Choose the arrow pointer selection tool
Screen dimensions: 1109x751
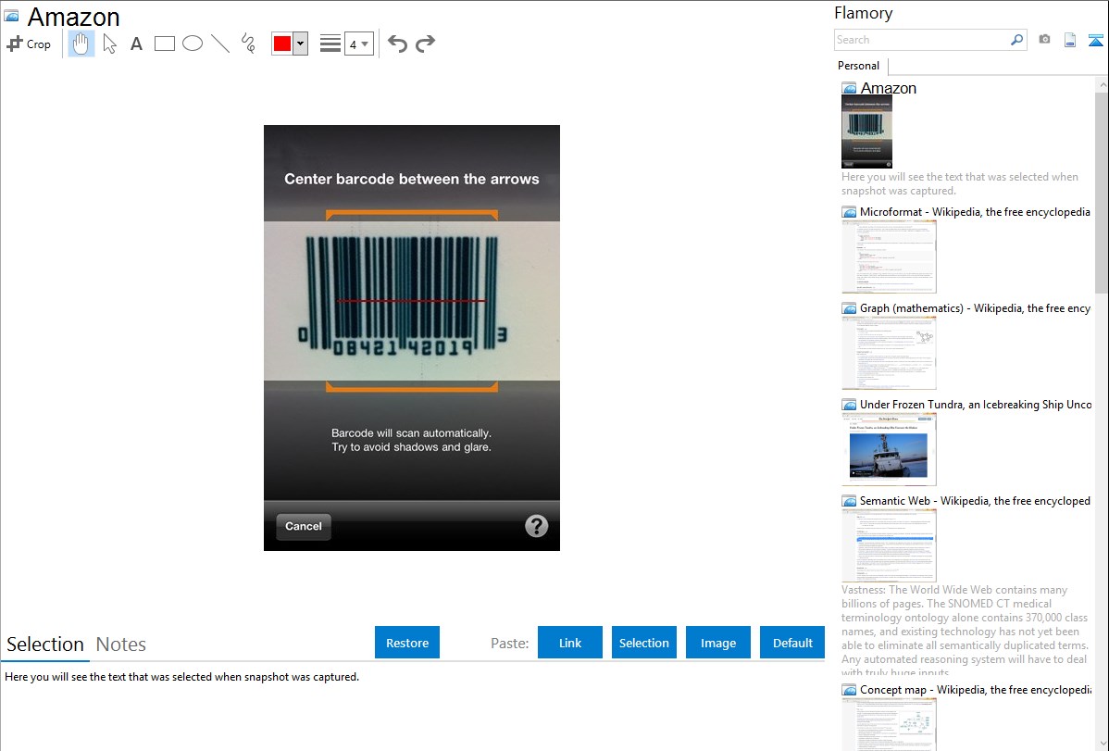click(x=109, y=44)
